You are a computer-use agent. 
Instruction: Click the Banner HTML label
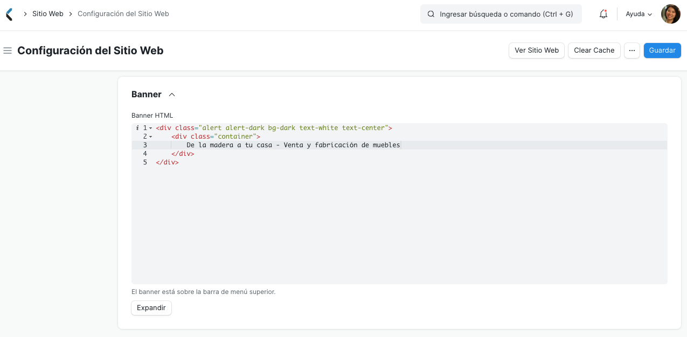(x=152, y=116)
